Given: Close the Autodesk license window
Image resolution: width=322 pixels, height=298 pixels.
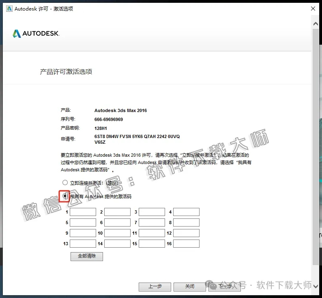Looking at the screenshot, I should [x=313, y=9].
